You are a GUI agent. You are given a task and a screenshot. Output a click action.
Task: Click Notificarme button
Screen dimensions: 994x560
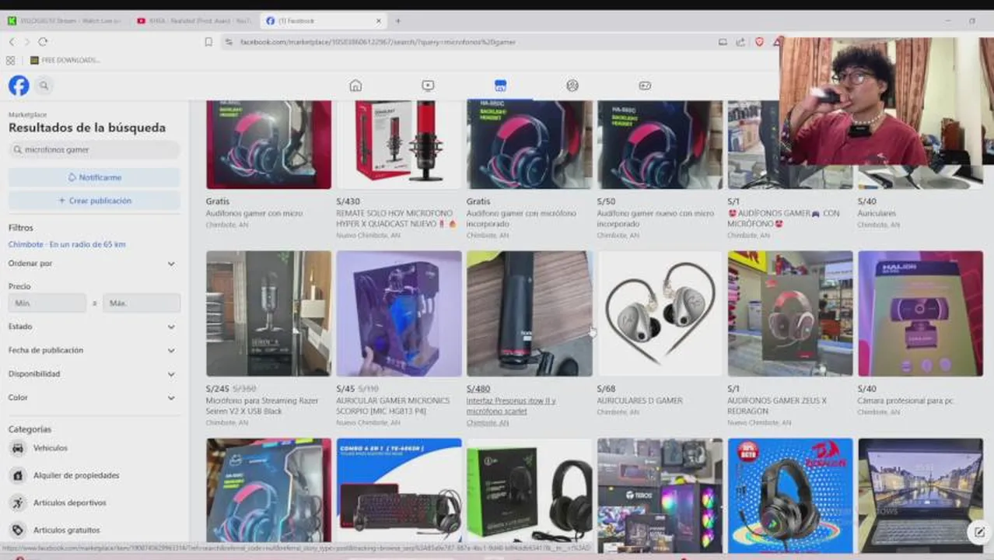(94, 177)
